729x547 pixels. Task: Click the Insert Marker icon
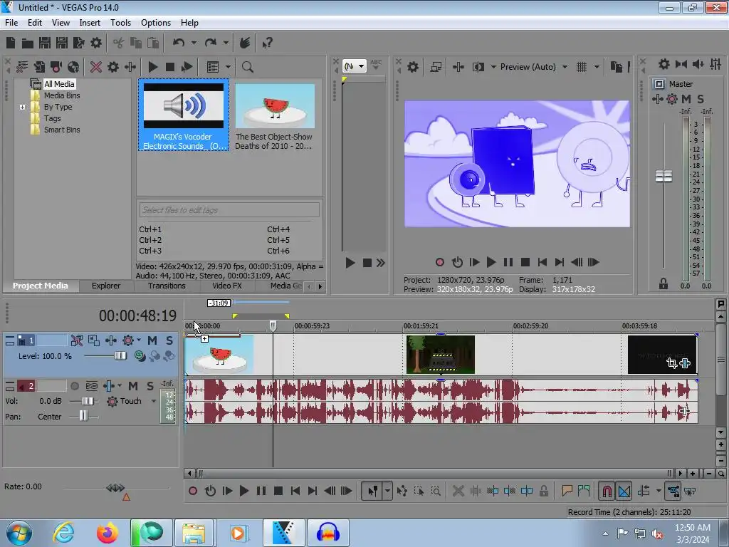click(567, 491)
